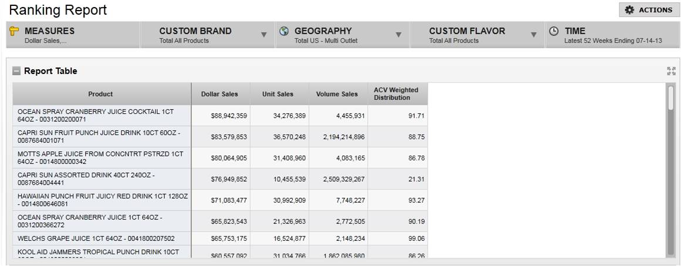Expand Report Table to full screen
This screenshot has height=266, width=682.
671,71
